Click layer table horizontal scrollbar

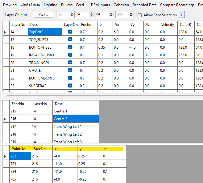[105, 95]
